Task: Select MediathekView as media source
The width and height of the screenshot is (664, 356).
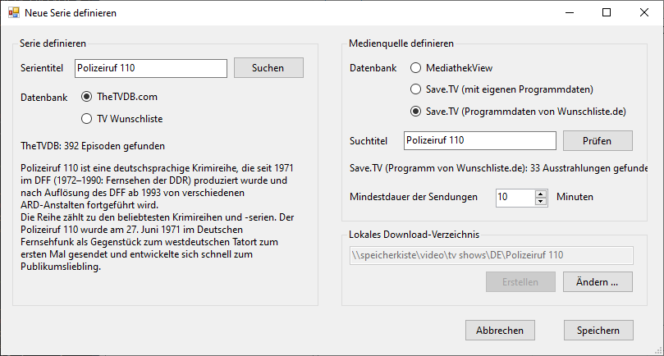Action: 416,68
